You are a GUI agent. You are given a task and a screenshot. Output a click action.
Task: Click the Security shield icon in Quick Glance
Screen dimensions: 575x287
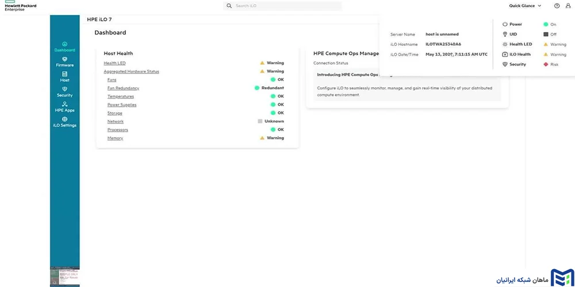tap(505, 64)
